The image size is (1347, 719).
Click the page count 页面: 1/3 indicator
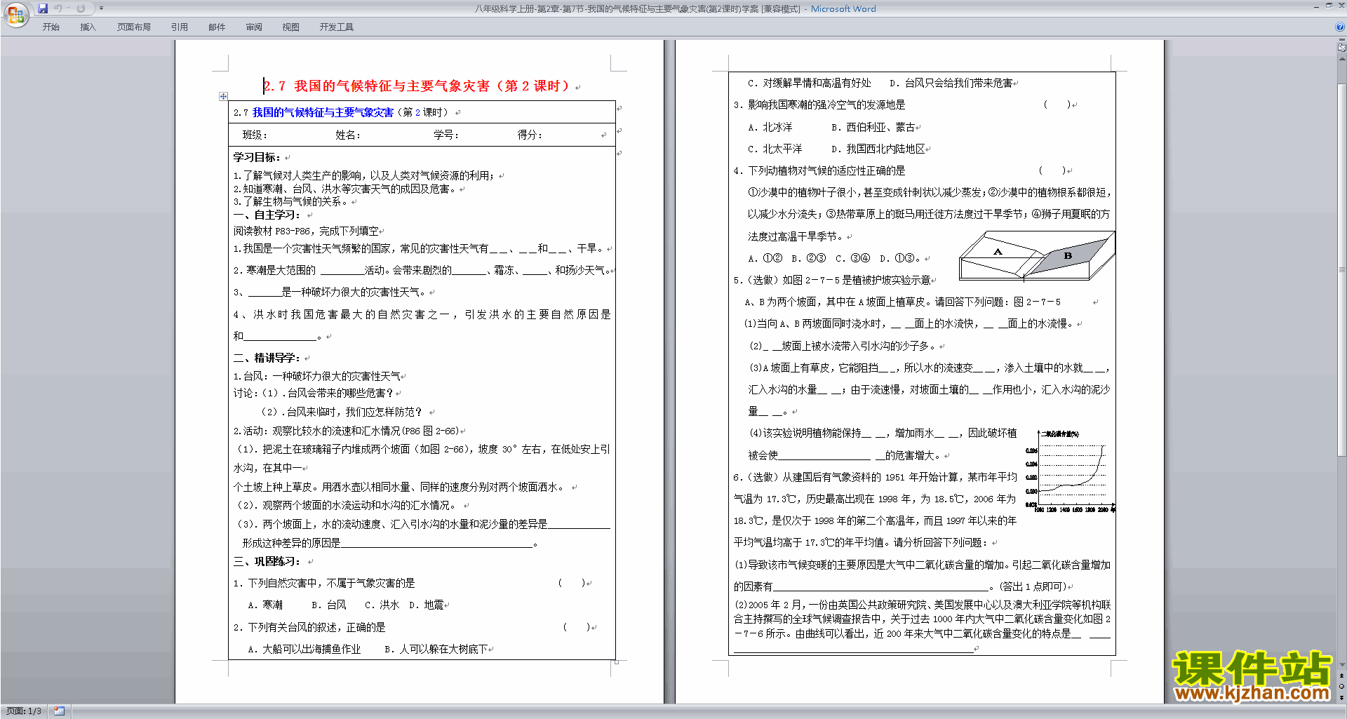tap(24, 711)
